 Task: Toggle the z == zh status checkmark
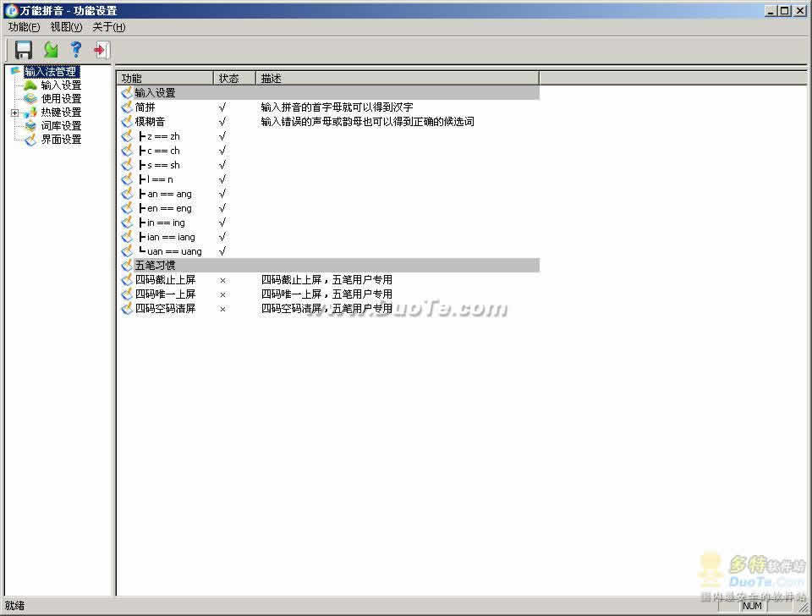coord(222,136)
